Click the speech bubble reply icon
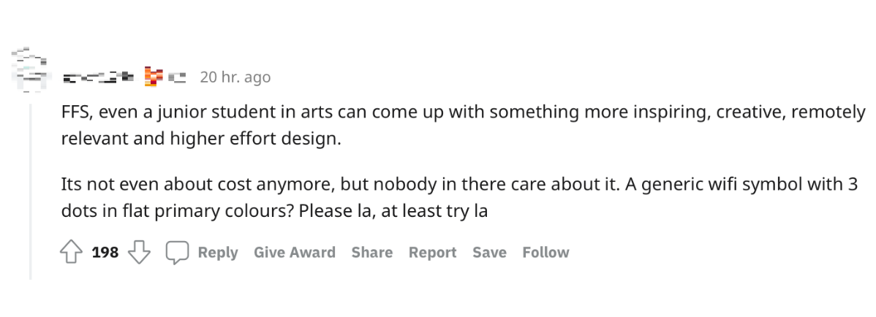The image size is (876, 317). 177,252
